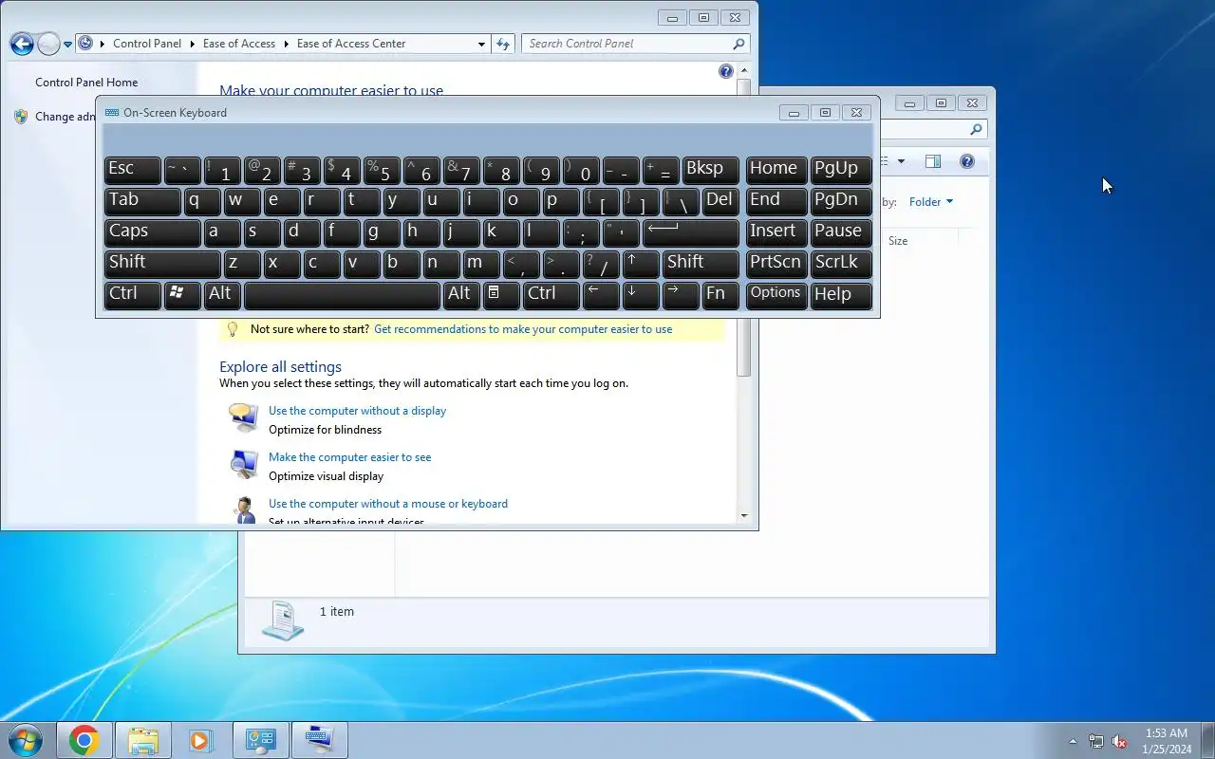Viewport: 1215px width, 759px height.
Task: Click the space bar key
Action: pos(342,295)
